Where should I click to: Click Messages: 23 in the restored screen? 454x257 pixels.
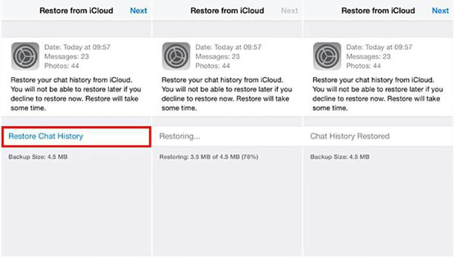[x=368, y=56]
